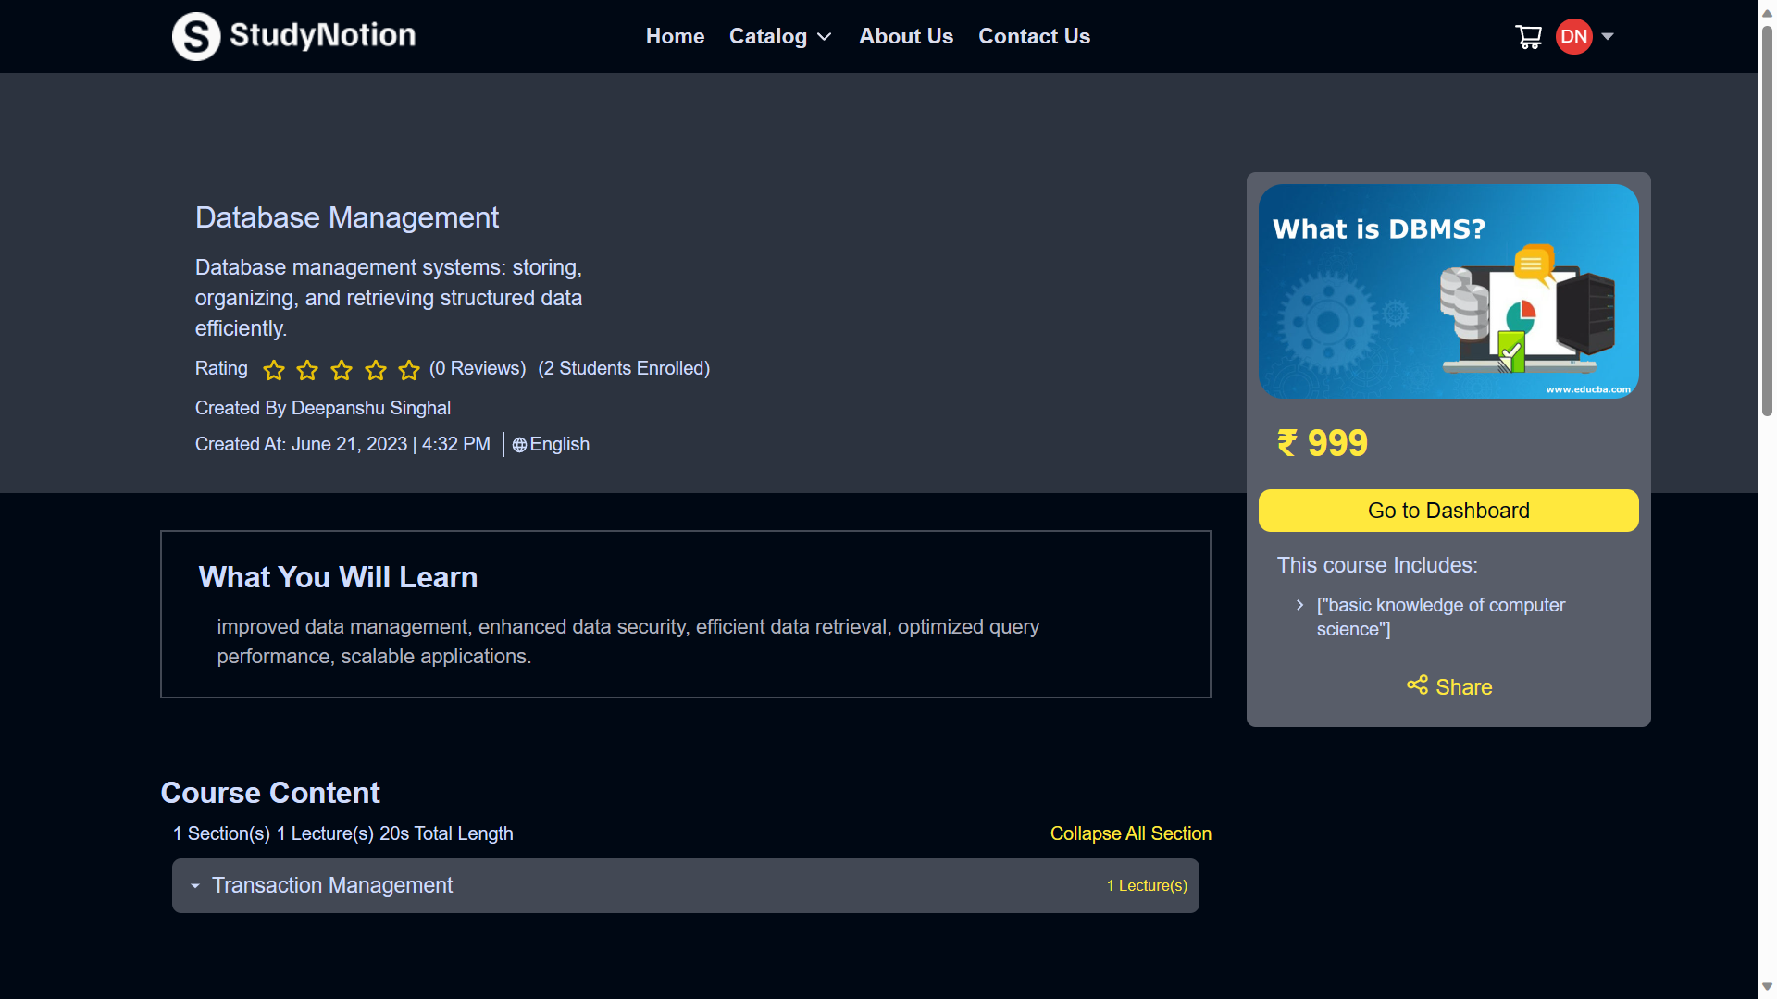Click the first rating star
Image resolution: width=1777 pixels, height=999 pixels.
point(274,370)
